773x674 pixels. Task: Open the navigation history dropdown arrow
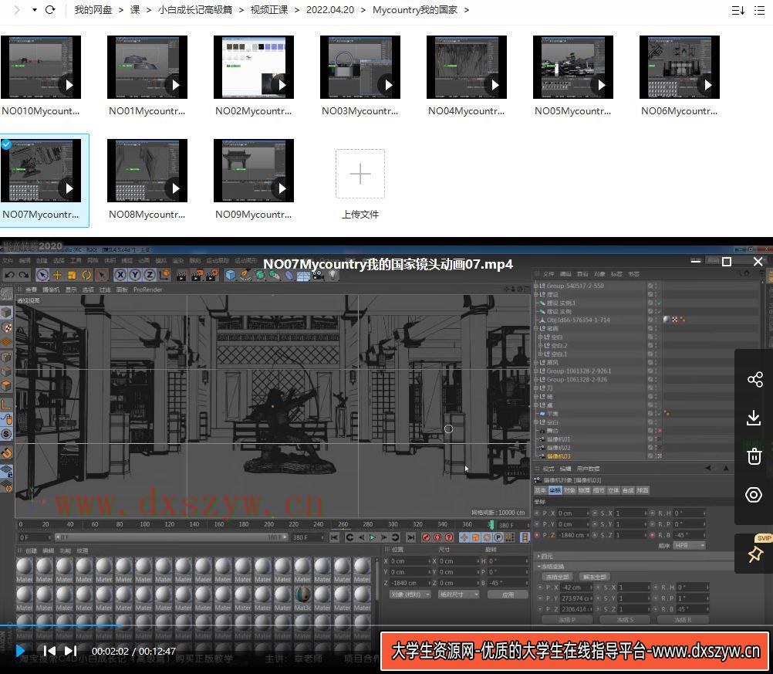click(35, 10)
